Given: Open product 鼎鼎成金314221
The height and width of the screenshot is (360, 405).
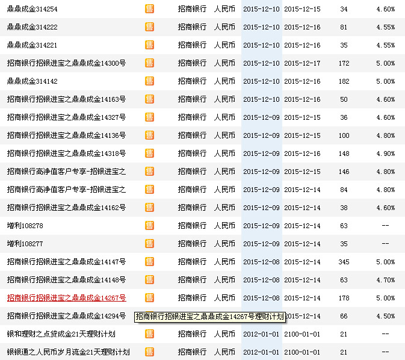Looking at the screenshot, I should 32,45.
